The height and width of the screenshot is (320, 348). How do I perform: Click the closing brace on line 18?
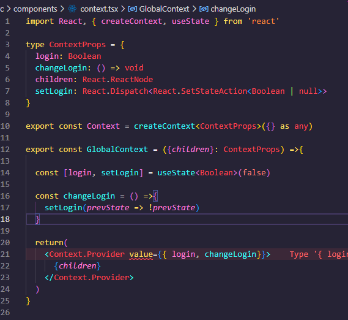tap(37, 219)
